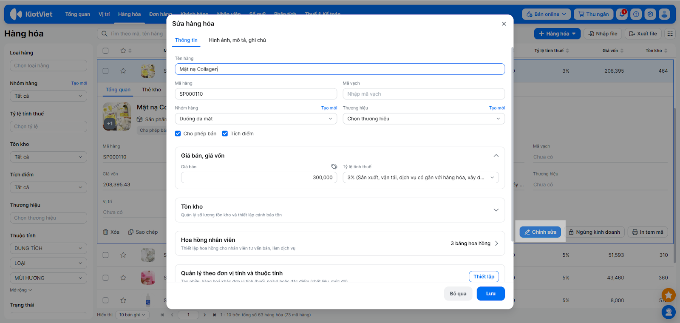Screen dimensions: 680x323
Task: Click the Mã vạch input field
Action: tap(424, 94)
